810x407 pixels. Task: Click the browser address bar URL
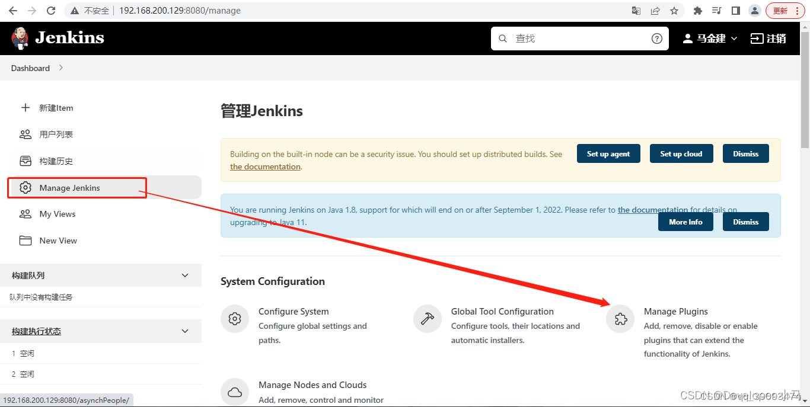tap(180, 11)
